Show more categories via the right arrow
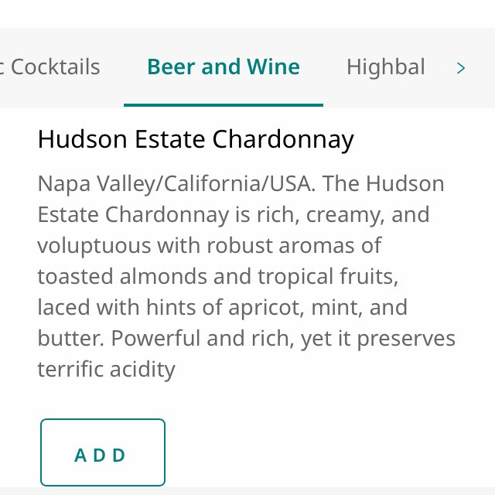This screenshot has height=495, width=495. coord(461,68)
